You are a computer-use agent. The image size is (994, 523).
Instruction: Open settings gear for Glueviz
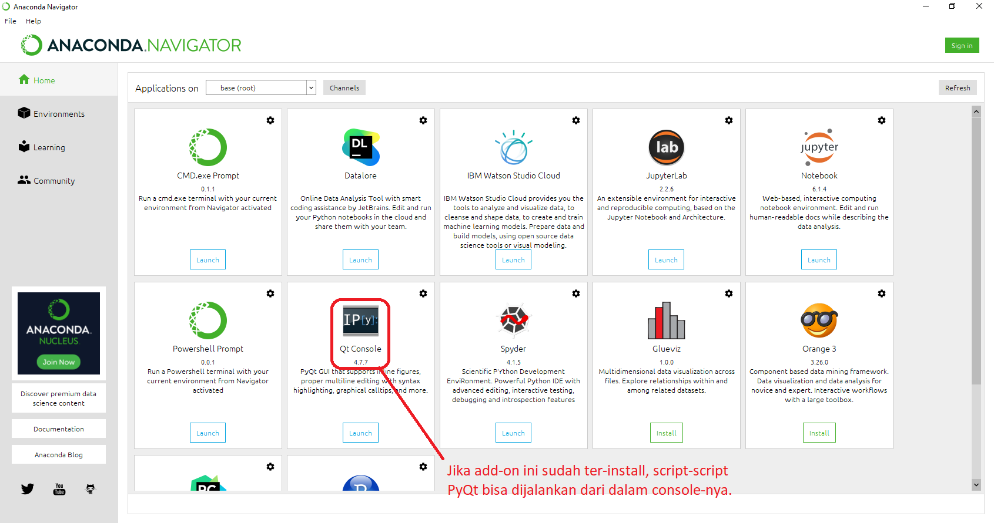coord(729,293)
